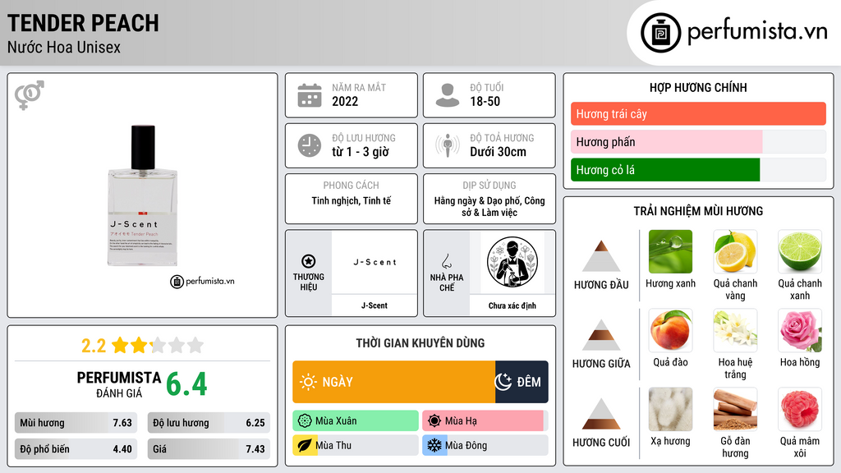Click the Độ phổ biến 4.40 score bar
The width and height of the screenshot is (841, 473).
[76, 449]
